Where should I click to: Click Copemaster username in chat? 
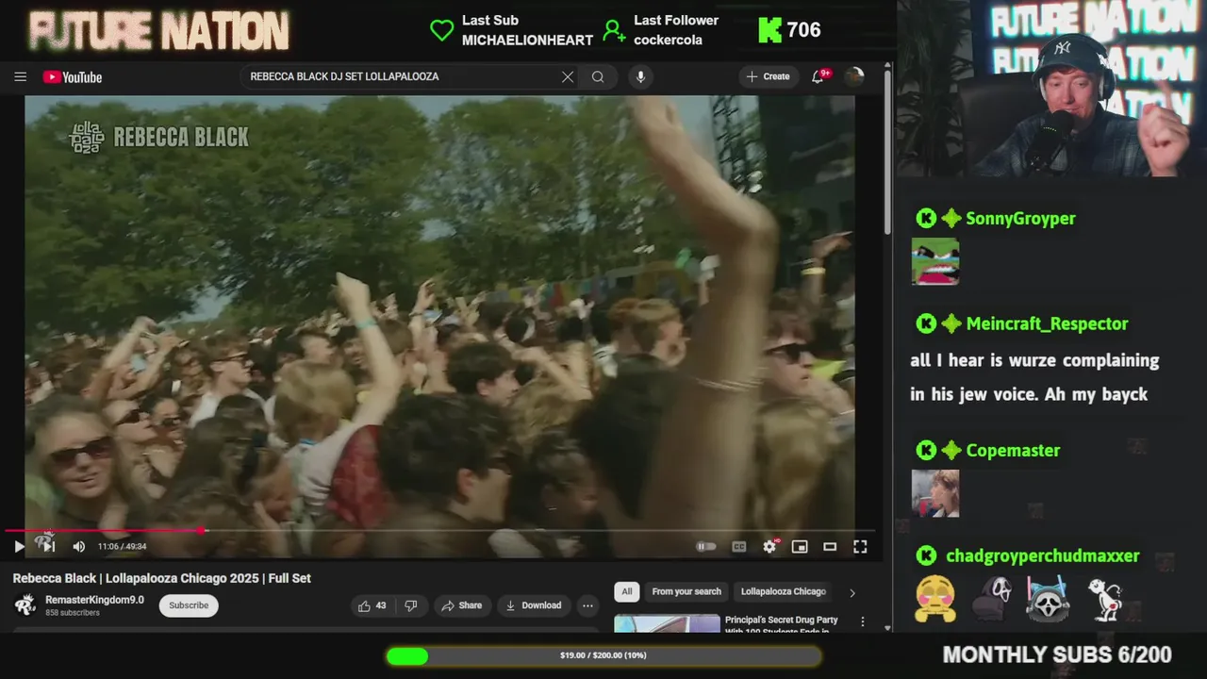click(1013, 451)
